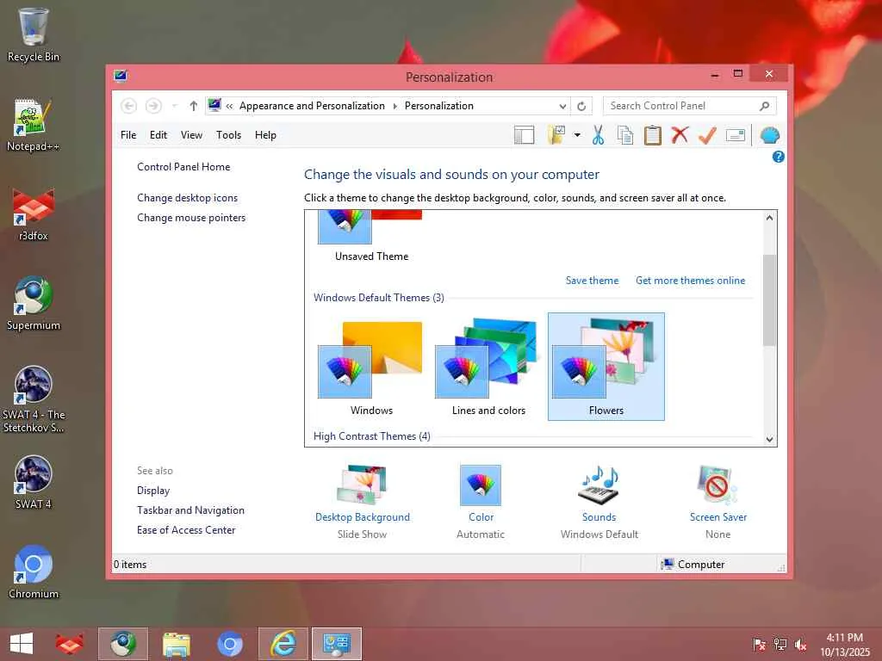Click the Back navigation arrow

pos(129,106)
